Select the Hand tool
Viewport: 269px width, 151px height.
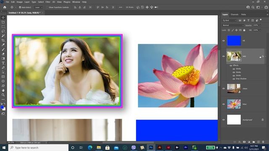click(3, 90)
